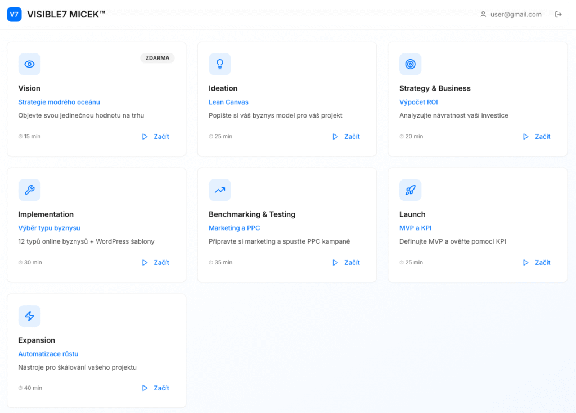Click the VISIBLE7 MICEK title
This screenshot has width=576, height=413.
(x=66, y=15)
